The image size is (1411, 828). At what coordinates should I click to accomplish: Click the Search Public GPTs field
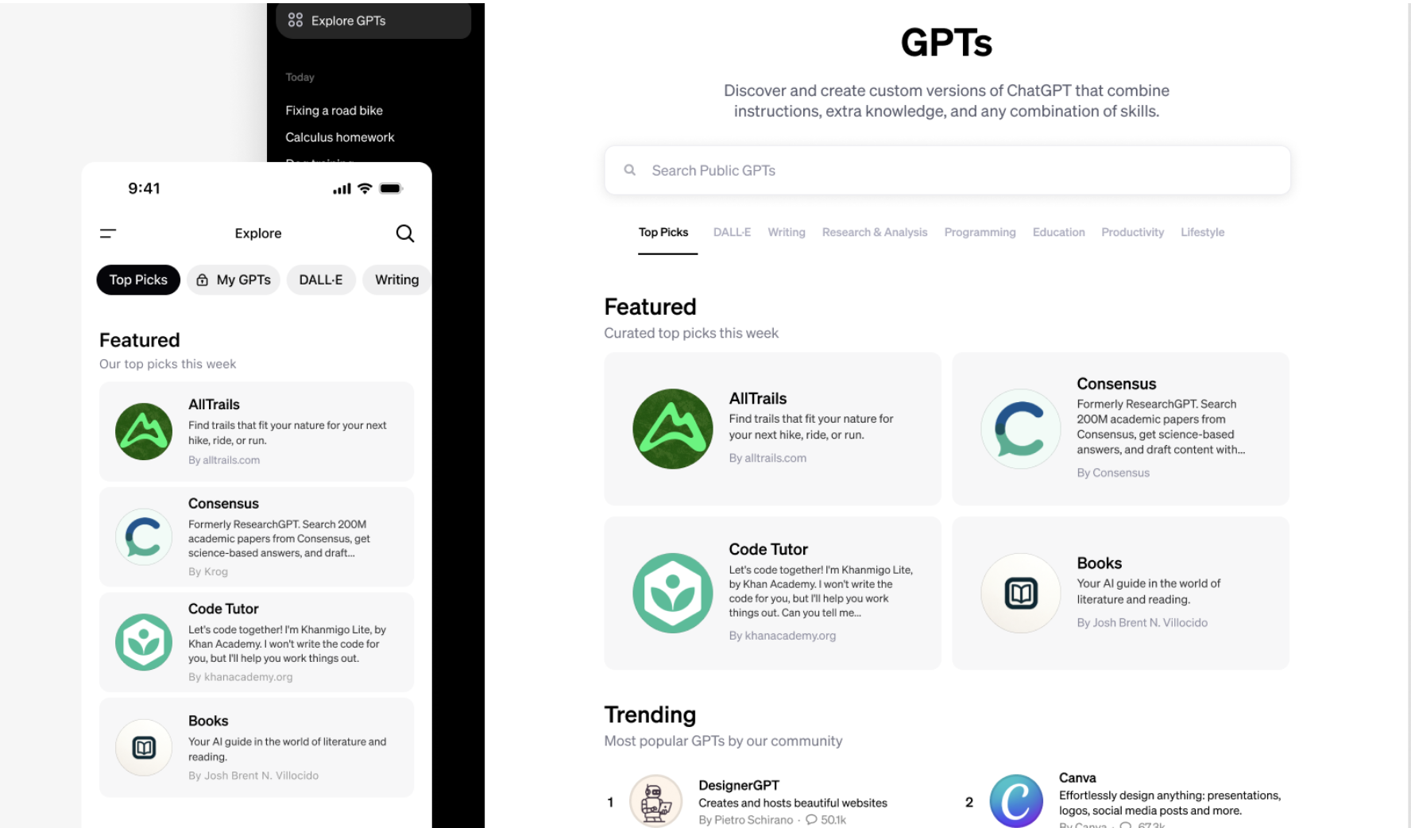click(x=947, y=170)
